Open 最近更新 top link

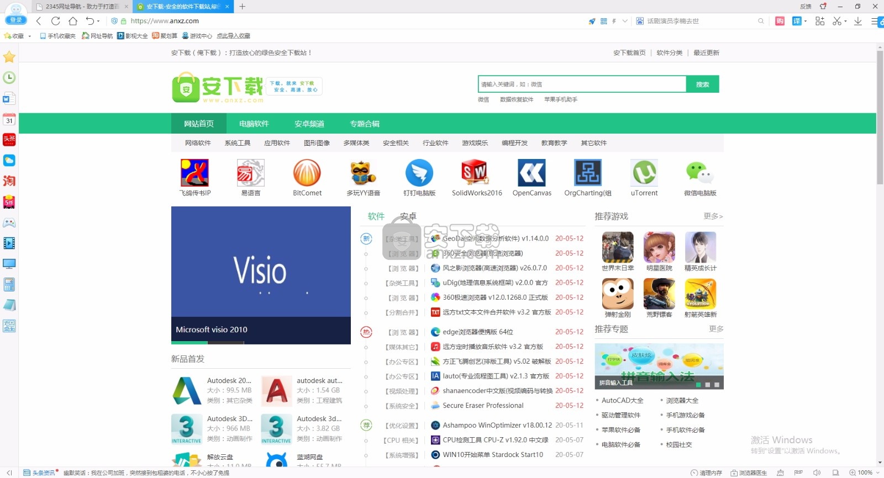[706, 53]
